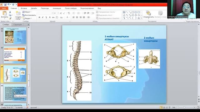Adjust the zoom slider handle
The width and height of the screenshot is (200, 112).
(x=184, y=107)
